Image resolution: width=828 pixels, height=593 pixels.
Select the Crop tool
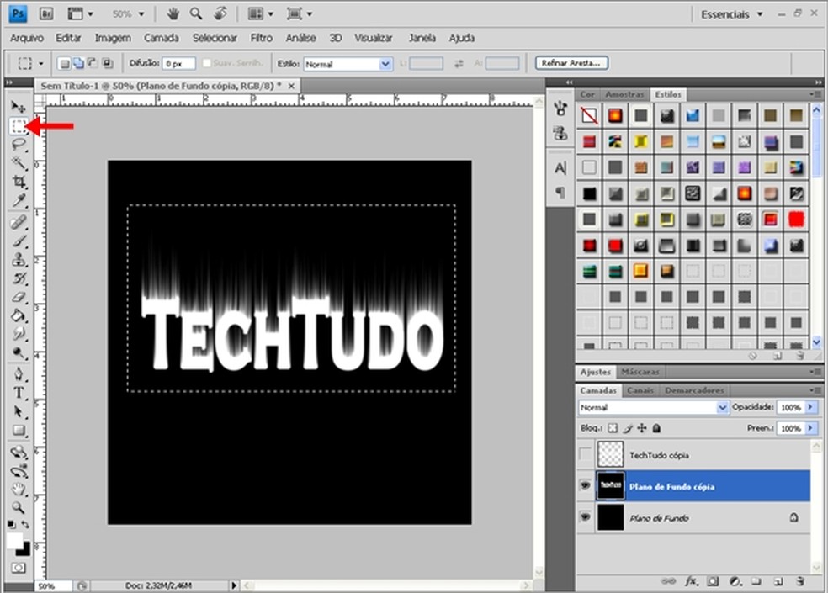(x=19, y=182)
